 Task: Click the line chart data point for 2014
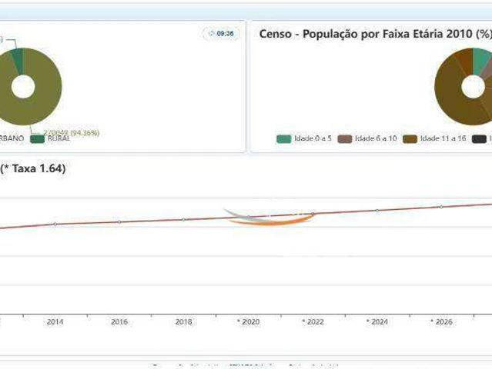[x=55, y=224]
